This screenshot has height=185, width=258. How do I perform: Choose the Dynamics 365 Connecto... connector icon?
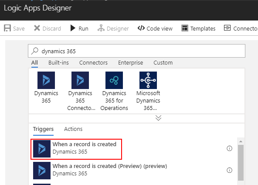coord(80,80)
